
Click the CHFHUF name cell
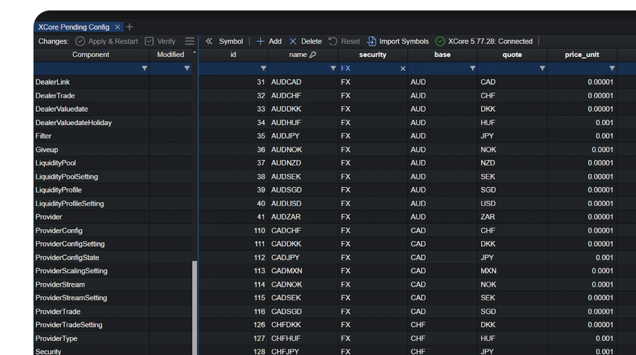coord(303,338)
